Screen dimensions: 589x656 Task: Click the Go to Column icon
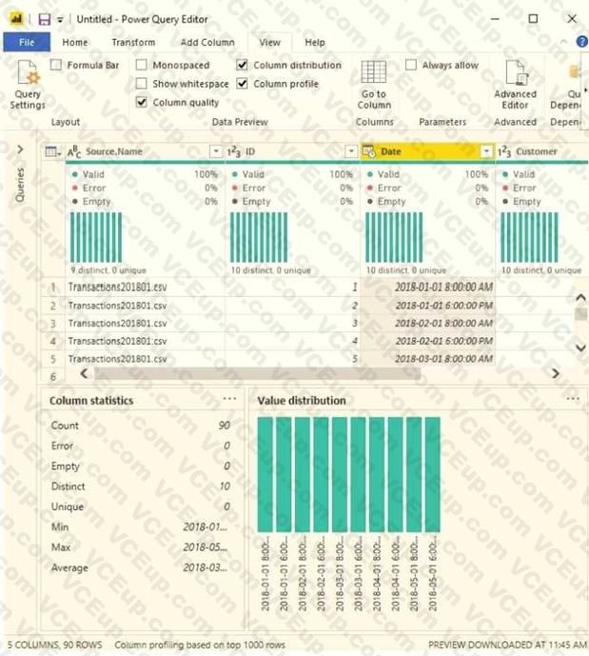(374, 72)
